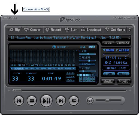Click the track title scroll arrows
Viewport: 139px width, 115px height.
click(129, 38)
